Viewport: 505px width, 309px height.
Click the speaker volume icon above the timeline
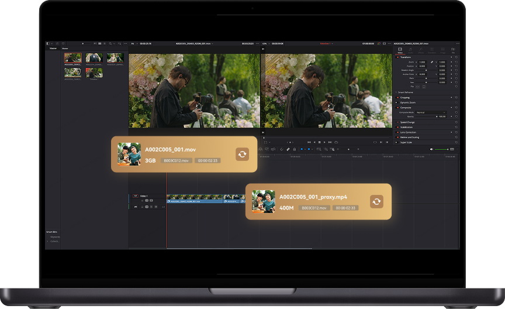tap(432, 149)
